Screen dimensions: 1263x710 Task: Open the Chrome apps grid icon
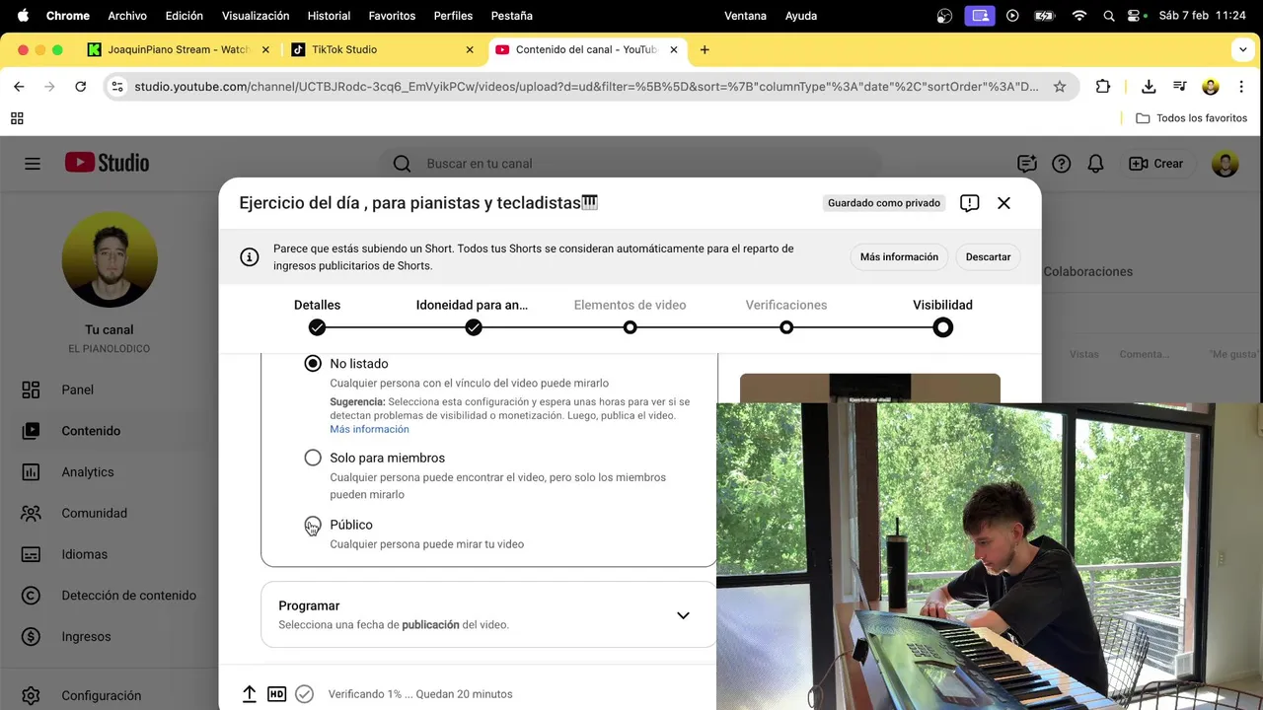[x=17, y=118]
